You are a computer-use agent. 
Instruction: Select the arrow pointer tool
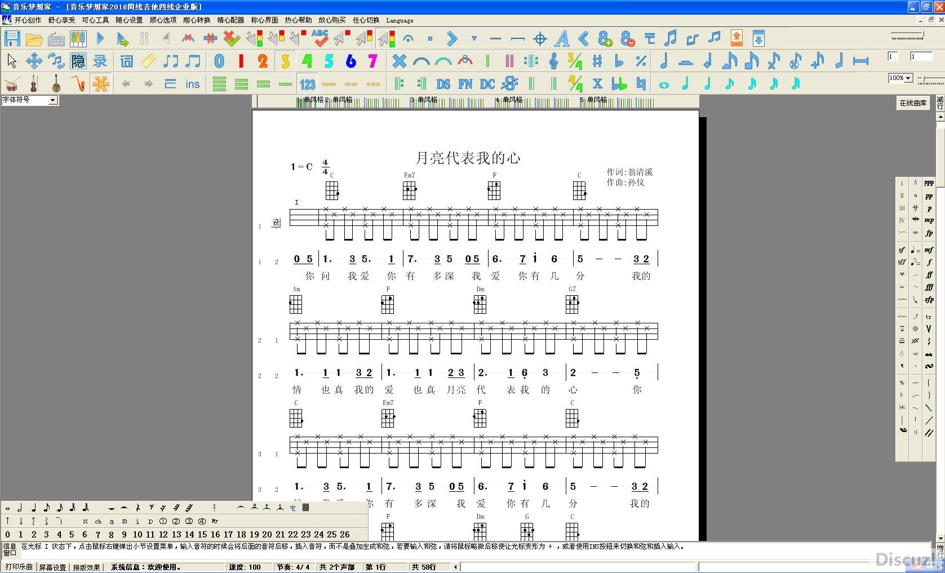tap(11, 61)
